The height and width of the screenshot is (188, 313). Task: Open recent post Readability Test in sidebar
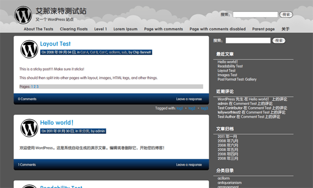[x=230, y=66]
